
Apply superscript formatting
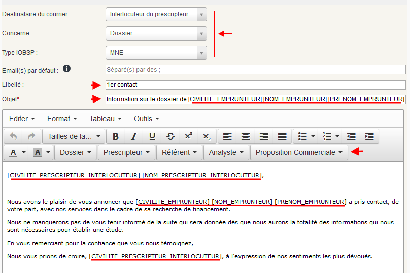tap(189, 136)
